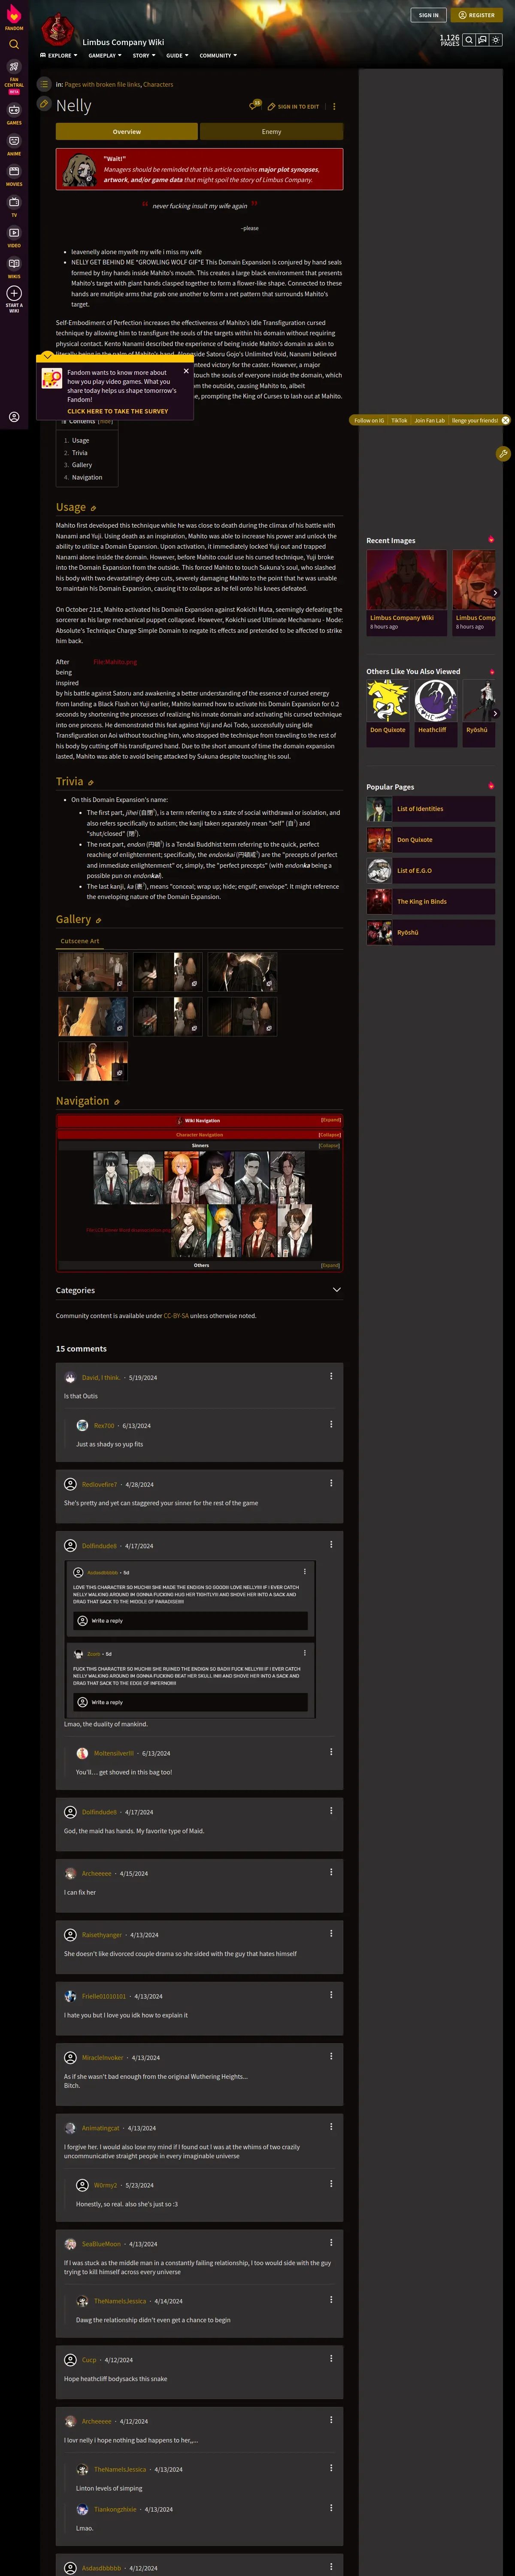Image resolution: width=515 pixels, height=2576 pixels.
Task: Click the edit icon next to Gallery heading
Action: (x=98, y=920)
